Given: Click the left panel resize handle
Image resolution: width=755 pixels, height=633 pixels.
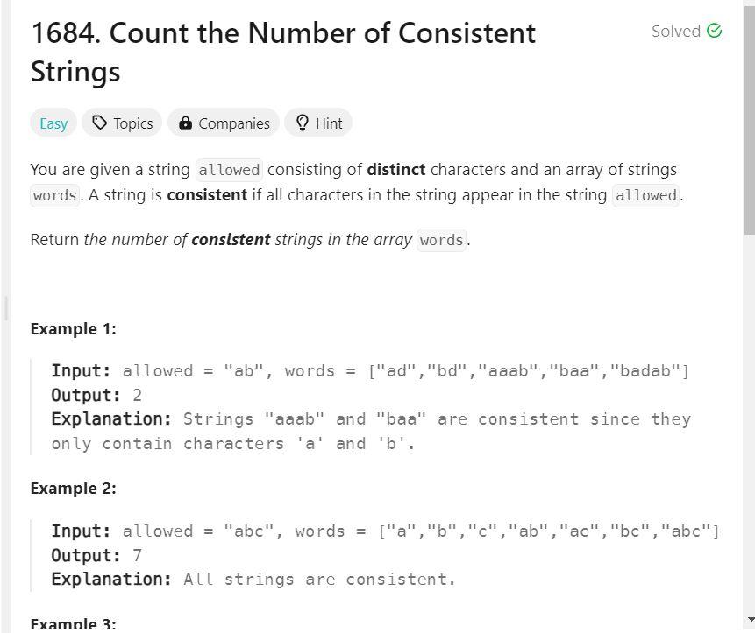Looking at the screenshot, I should tap(5, 308).
